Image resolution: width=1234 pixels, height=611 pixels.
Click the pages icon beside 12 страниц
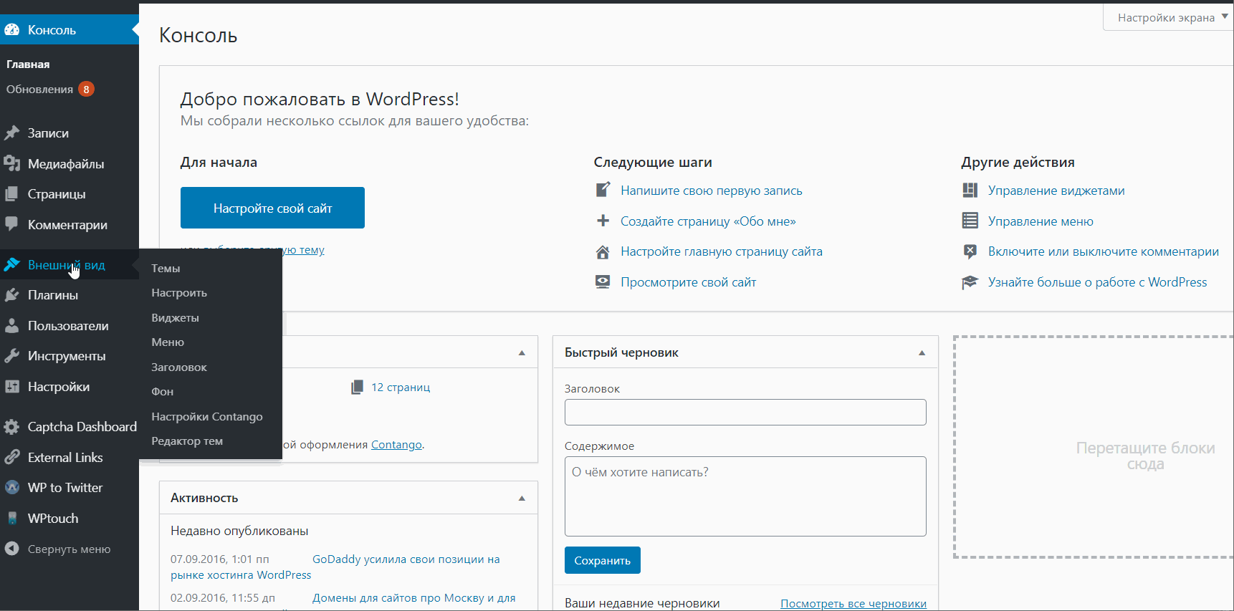point(357,388)
